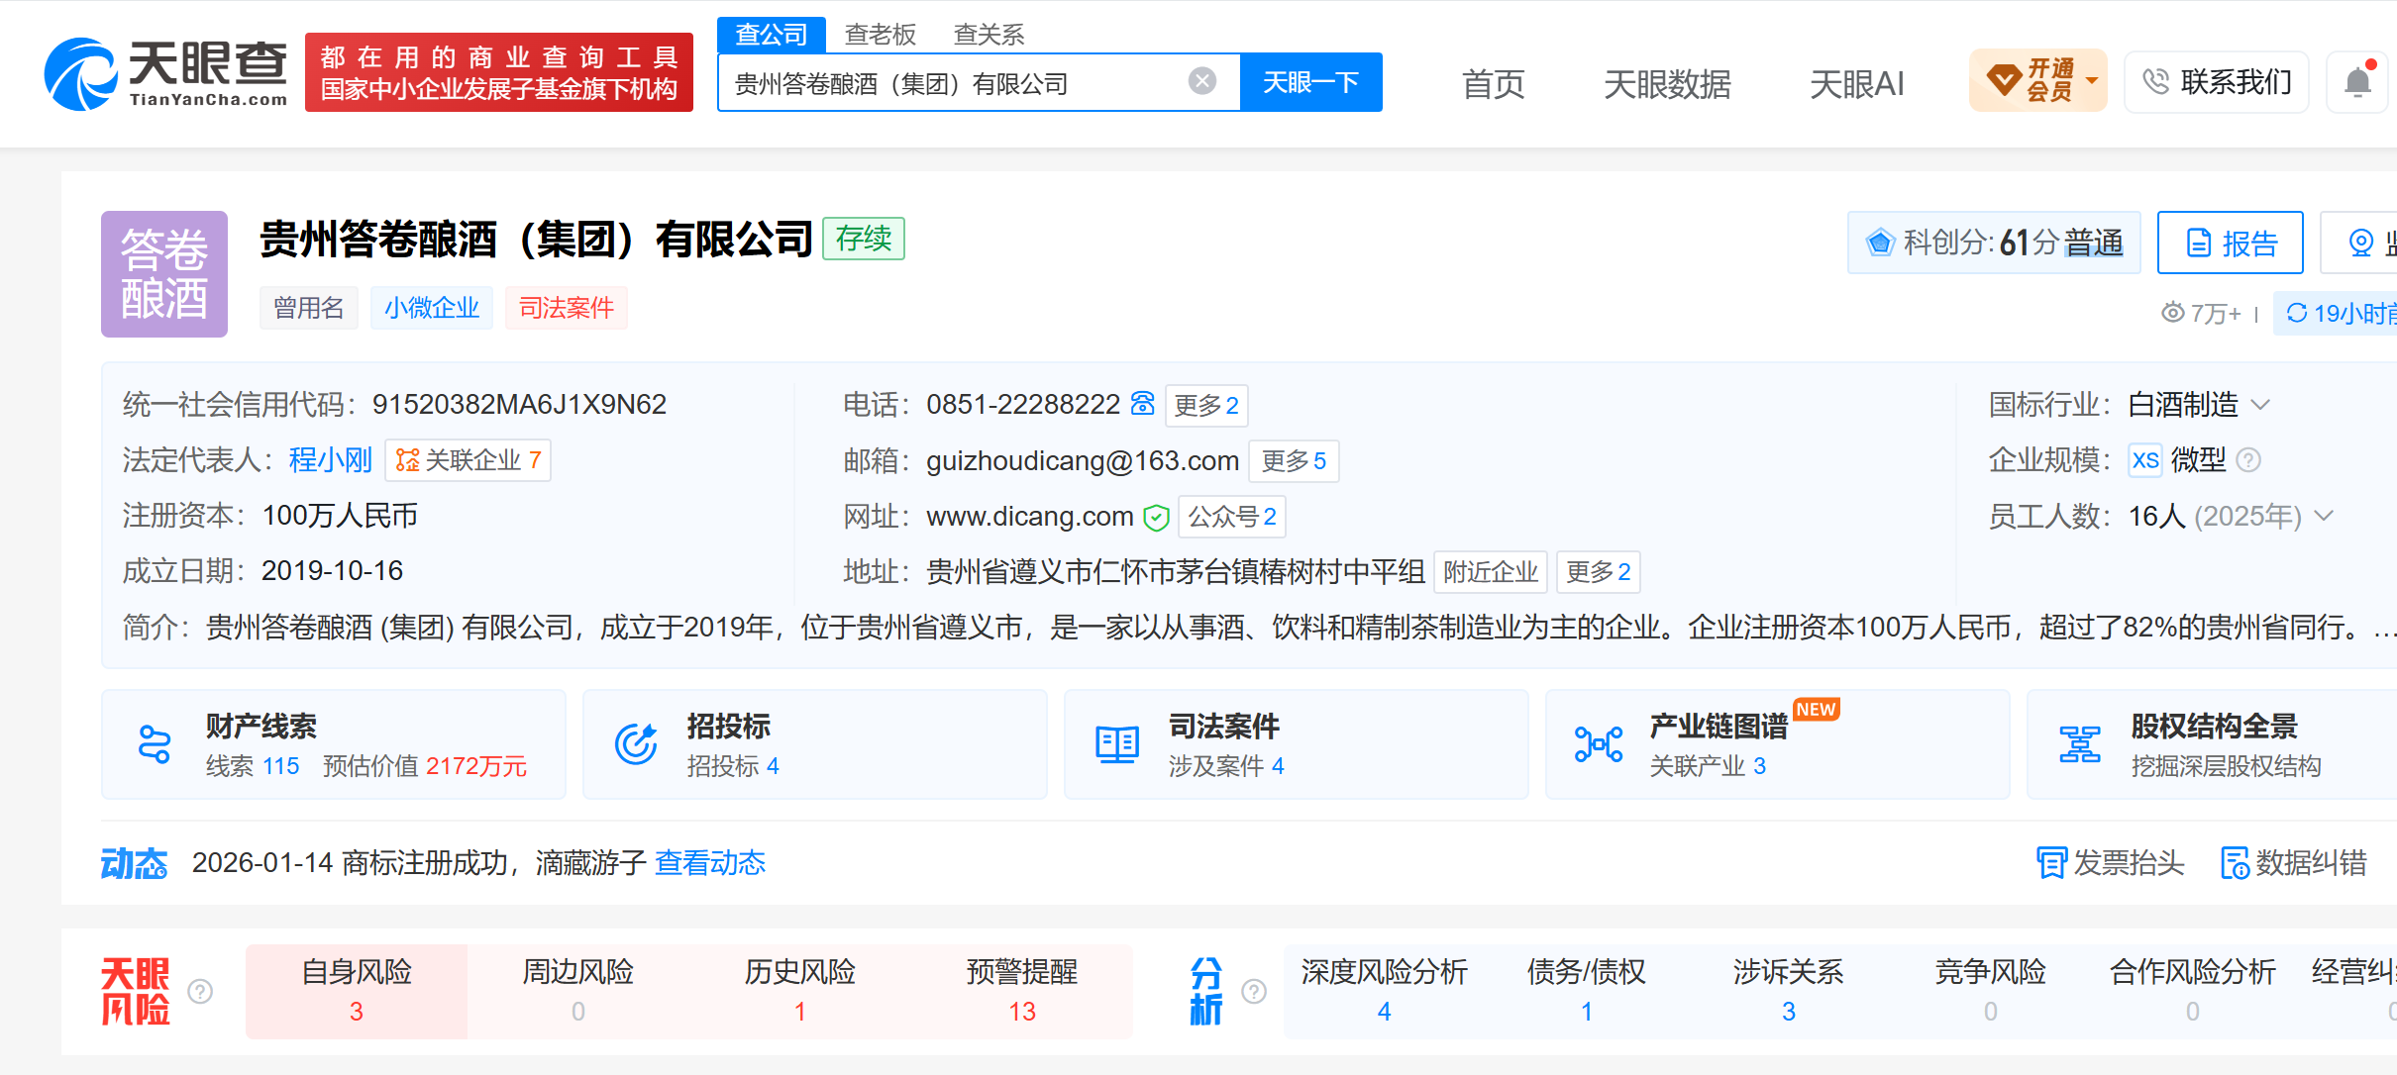The width and height of the screenshot is (2397, 1075).
Task: Click the report document icon
Action: 2199,243
